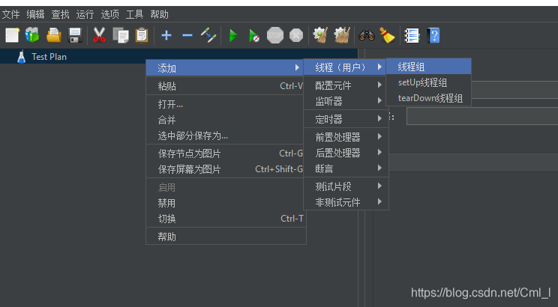Select 选中部分保存为... in the context menu

click(x=226, y=136)
